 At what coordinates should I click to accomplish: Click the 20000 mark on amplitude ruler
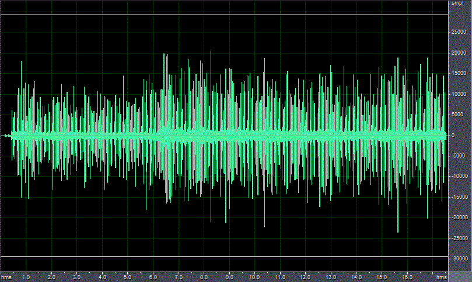(459, 53)
